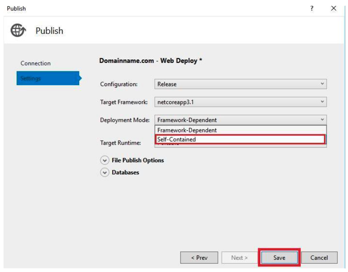Click the Configuration: label

coord(119,84)
